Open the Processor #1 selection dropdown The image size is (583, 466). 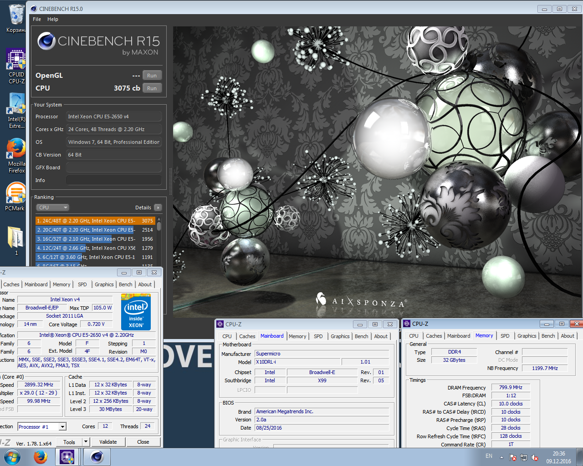tap(42, 427)
